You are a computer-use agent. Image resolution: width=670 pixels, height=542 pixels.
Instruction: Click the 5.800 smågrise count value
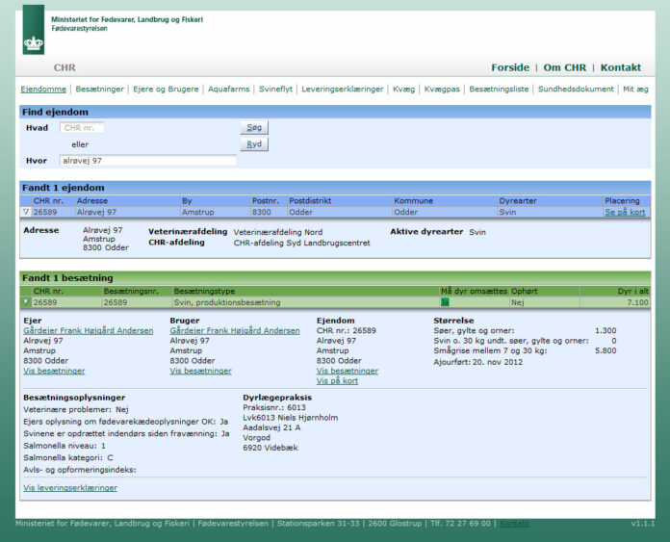pos(606,350)
